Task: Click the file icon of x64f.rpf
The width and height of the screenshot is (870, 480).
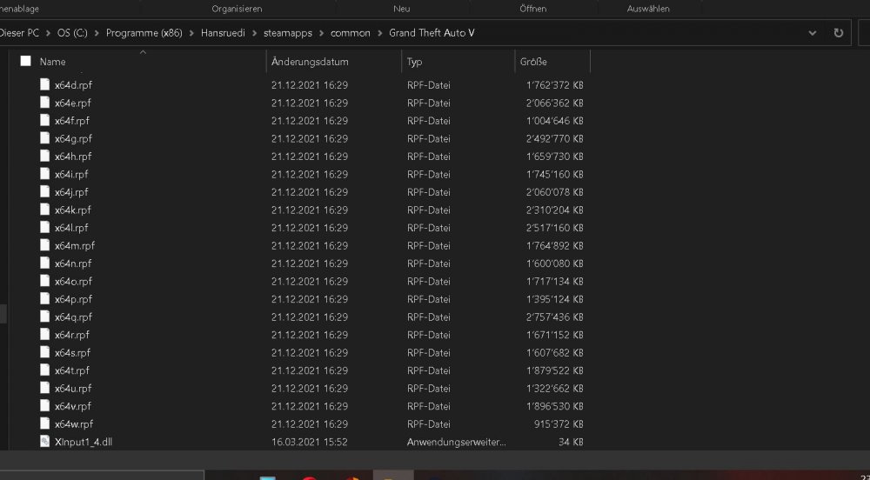Action: click(x=45, y=120)
